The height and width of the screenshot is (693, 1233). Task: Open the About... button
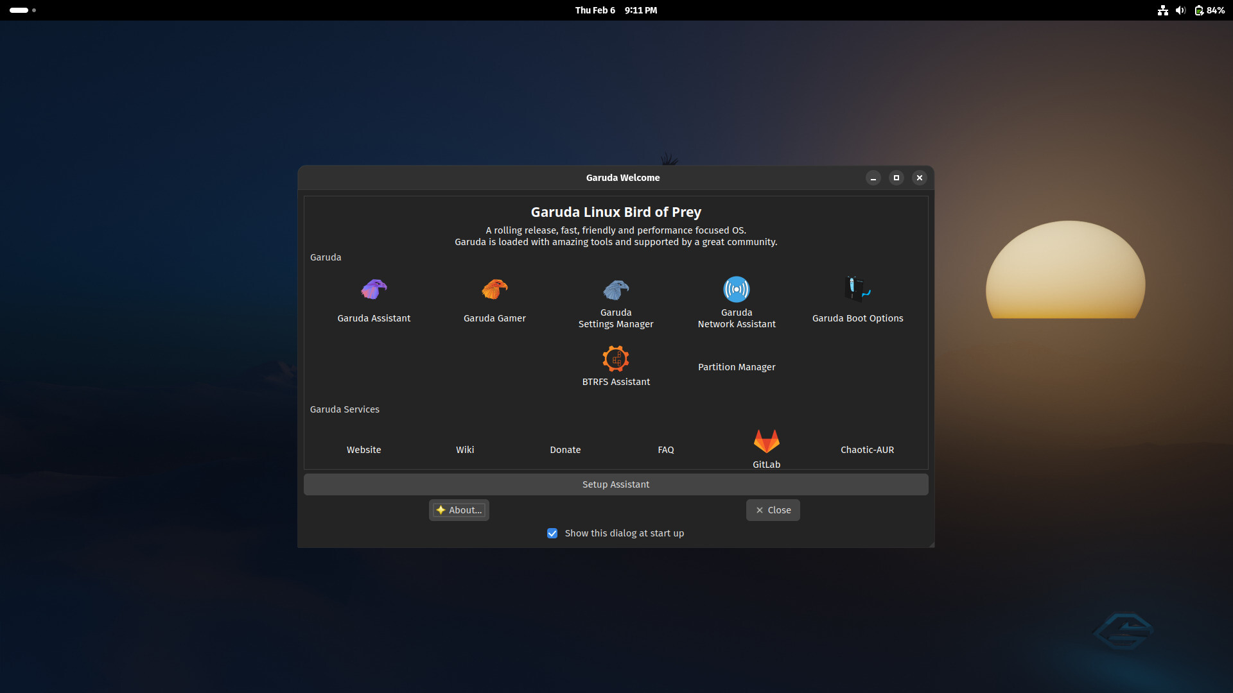click(x=459, y=510)
